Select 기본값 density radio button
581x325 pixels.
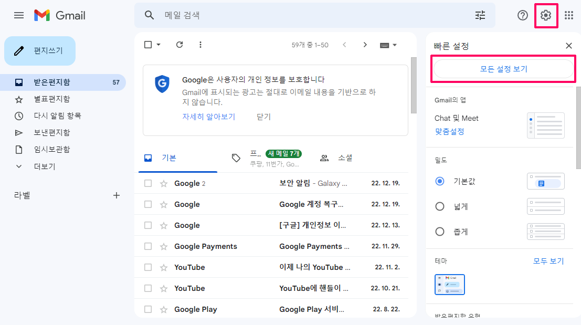[439, 181]
